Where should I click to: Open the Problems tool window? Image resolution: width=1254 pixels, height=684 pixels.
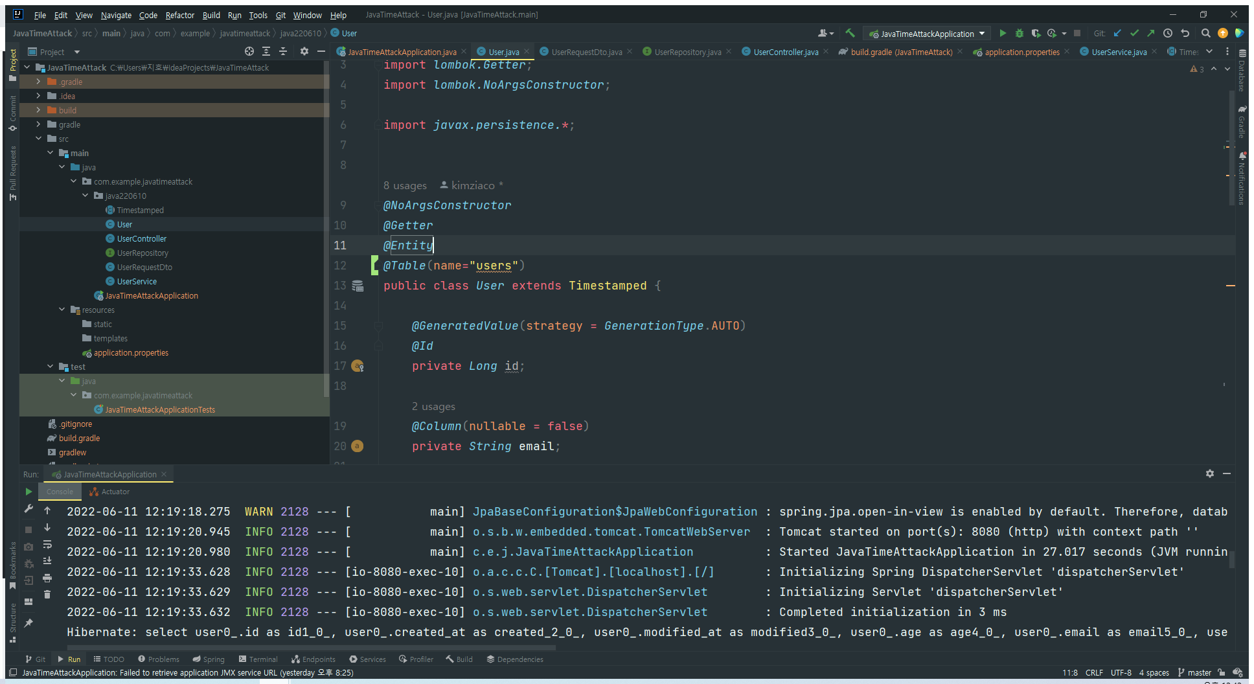(x=159, y=659)
